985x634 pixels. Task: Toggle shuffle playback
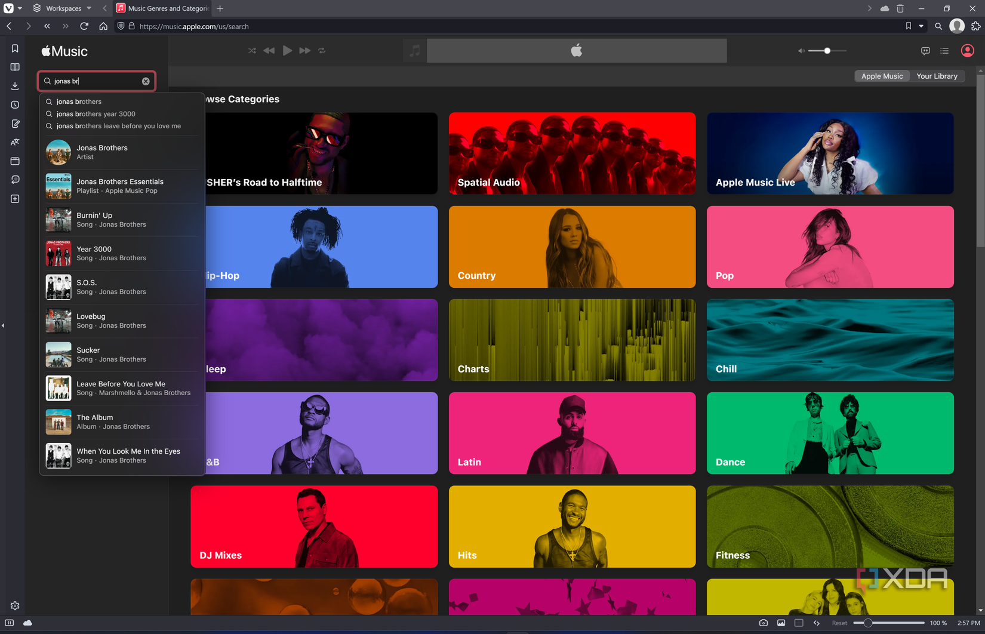[x=252, y=51]
